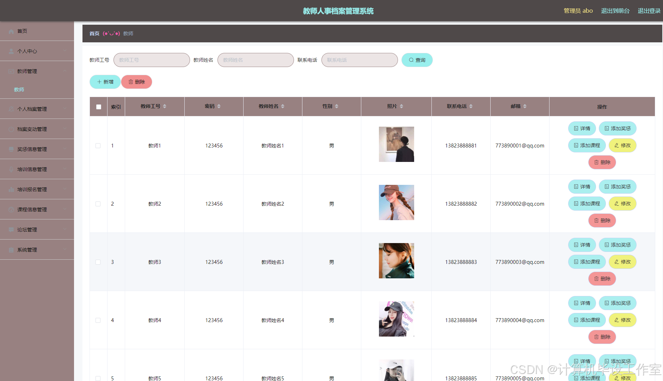Expand 个人档案管理 menu chevron
This screenshot has height=381, width=663.
tap(65, 109)
